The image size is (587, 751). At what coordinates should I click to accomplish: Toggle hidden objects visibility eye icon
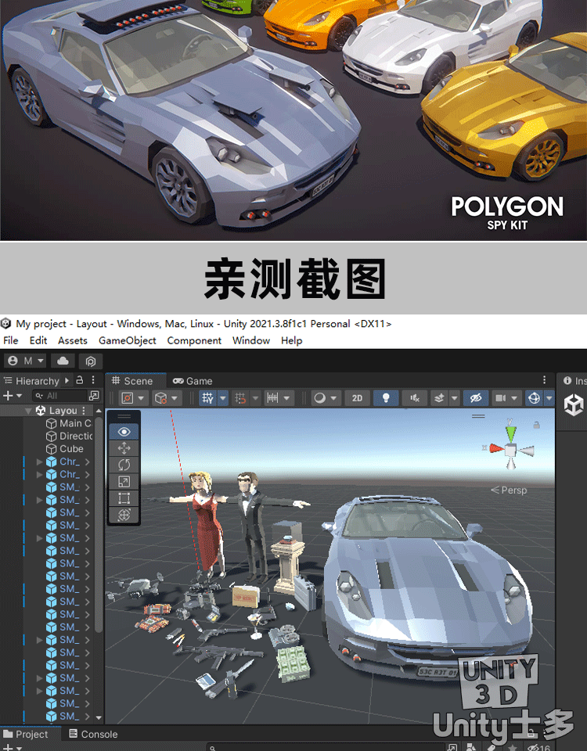click(x=476, y=398)
